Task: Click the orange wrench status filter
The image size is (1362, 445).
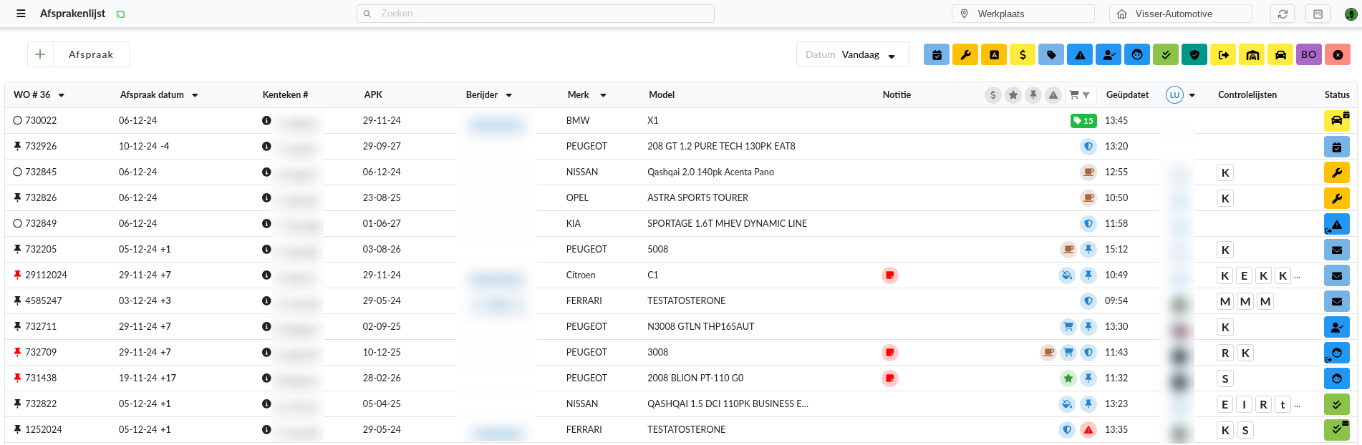Action: pos(965,55)
